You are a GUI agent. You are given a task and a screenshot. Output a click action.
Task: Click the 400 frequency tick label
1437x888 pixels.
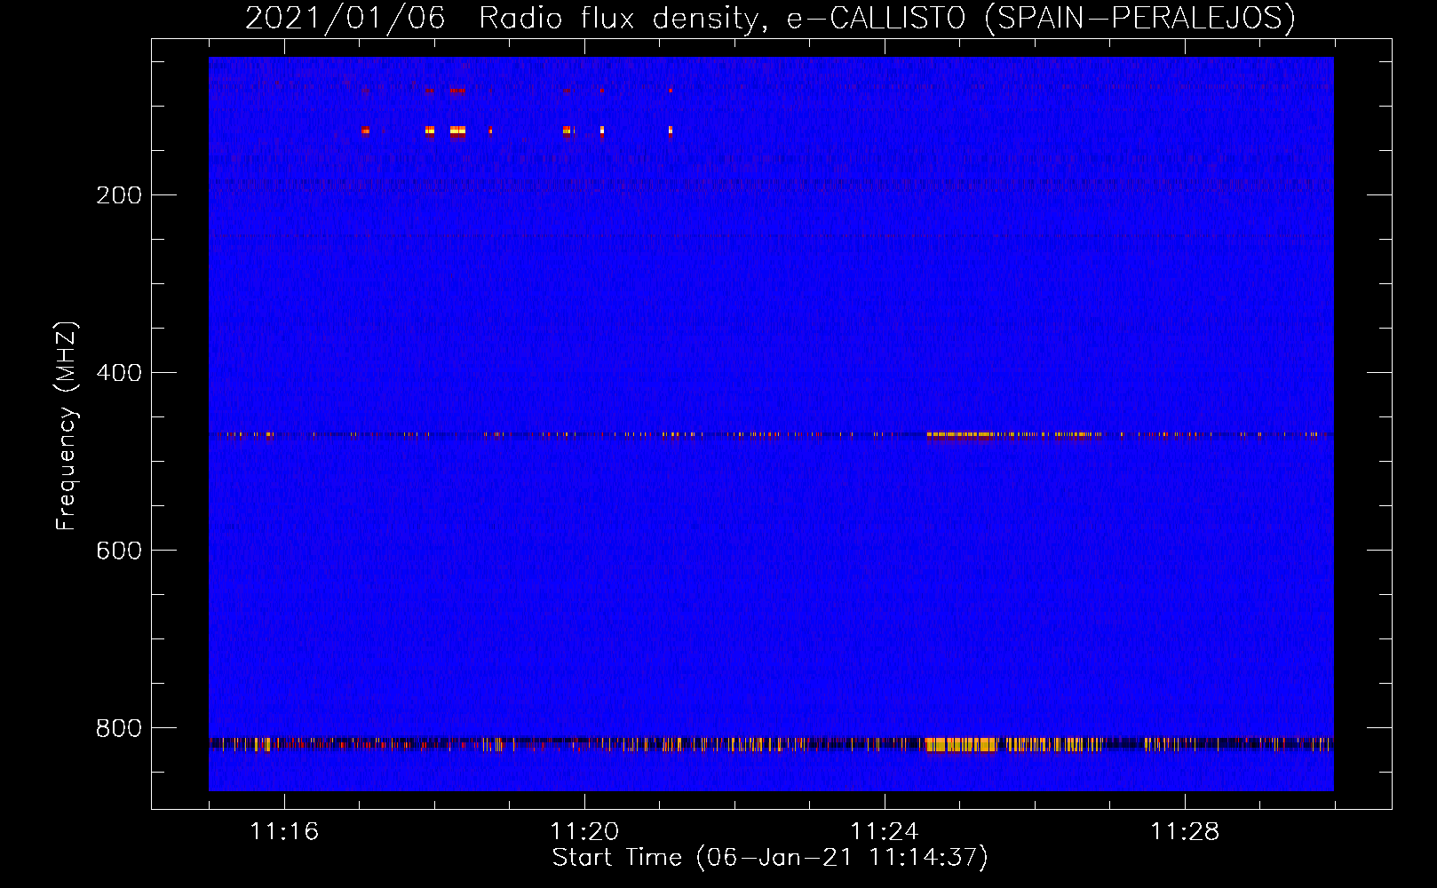(x=119, y=373)
